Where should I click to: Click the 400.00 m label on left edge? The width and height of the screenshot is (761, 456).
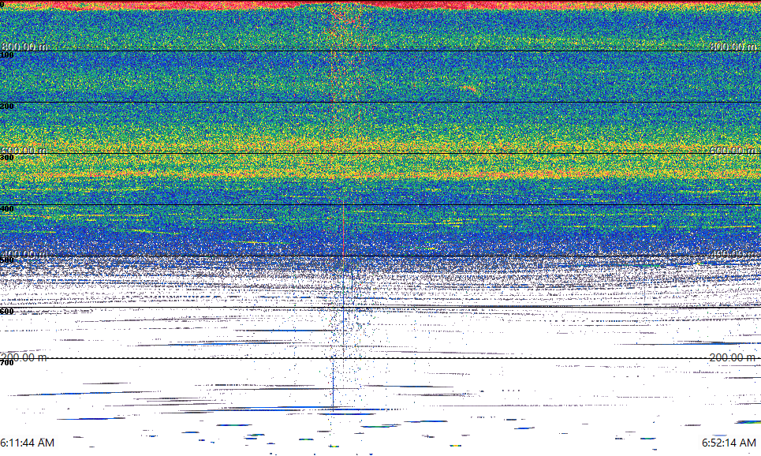24,254
